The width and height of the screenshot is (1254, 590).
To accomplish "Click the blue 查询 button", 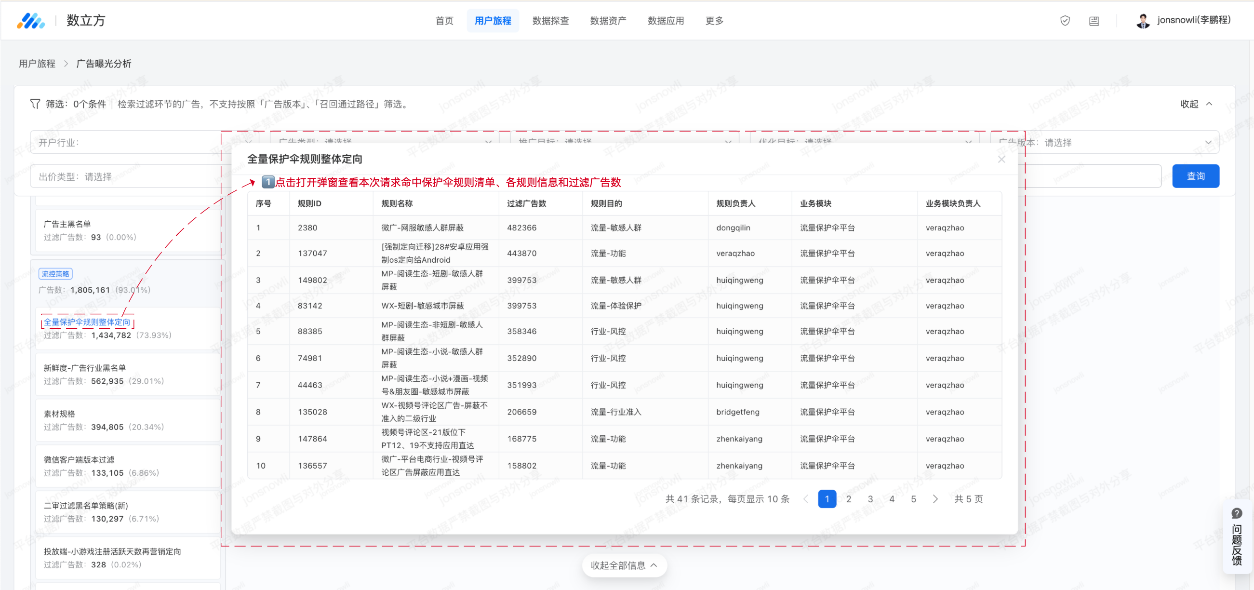I will (1195, 176).
